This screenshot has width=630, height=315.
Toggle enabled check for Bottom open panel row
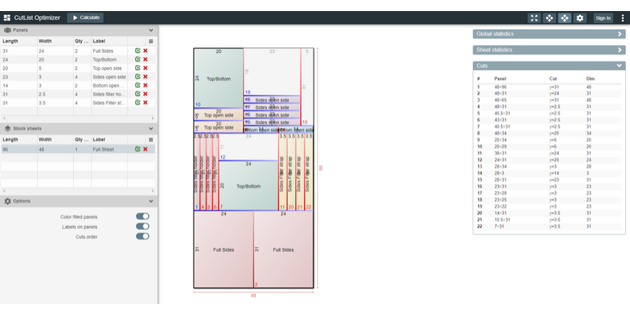pyautogui.click(x=138, y=85)
